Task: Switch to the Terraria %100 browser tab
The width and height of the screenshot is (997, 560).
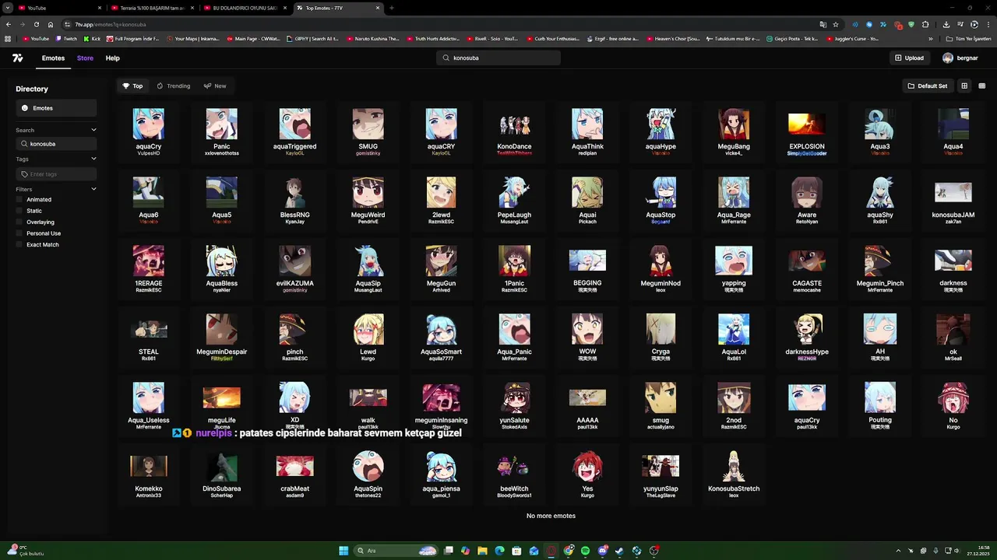Action: [152, 8]
